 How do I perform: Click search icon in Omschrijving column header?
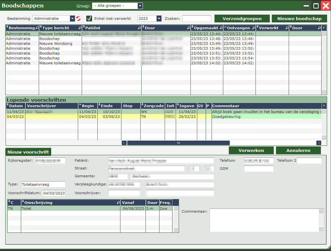(x=118, y=203)
